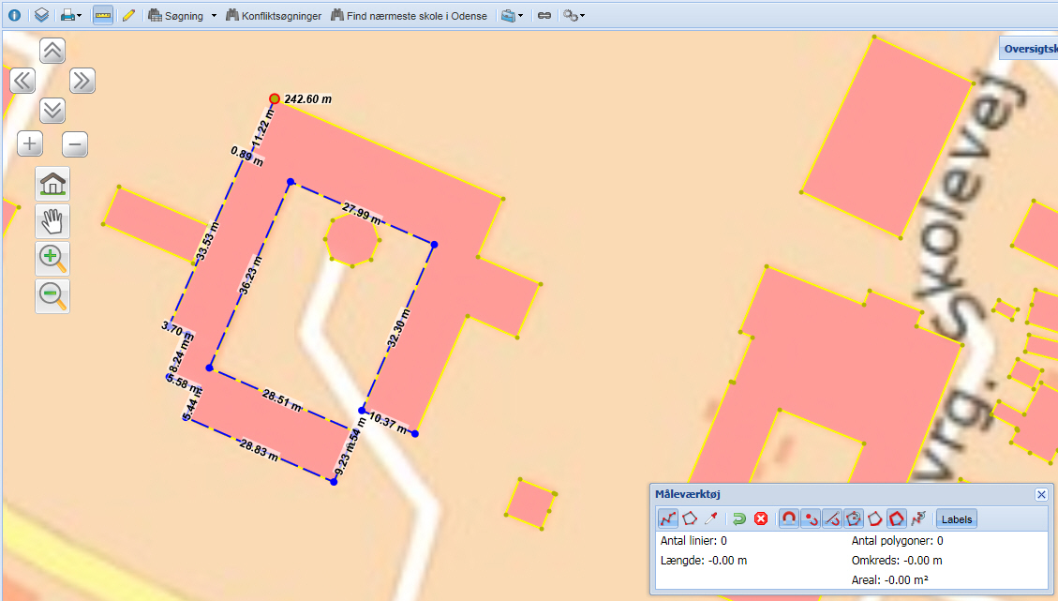Pan the map right with double chevron

(x=82, y=81)
